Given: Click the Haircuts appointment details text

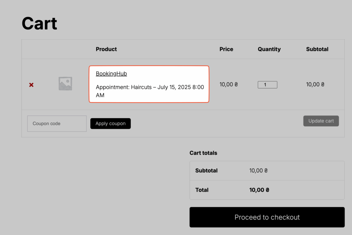Looking at the screenshot, I should [x=150, y=91].
